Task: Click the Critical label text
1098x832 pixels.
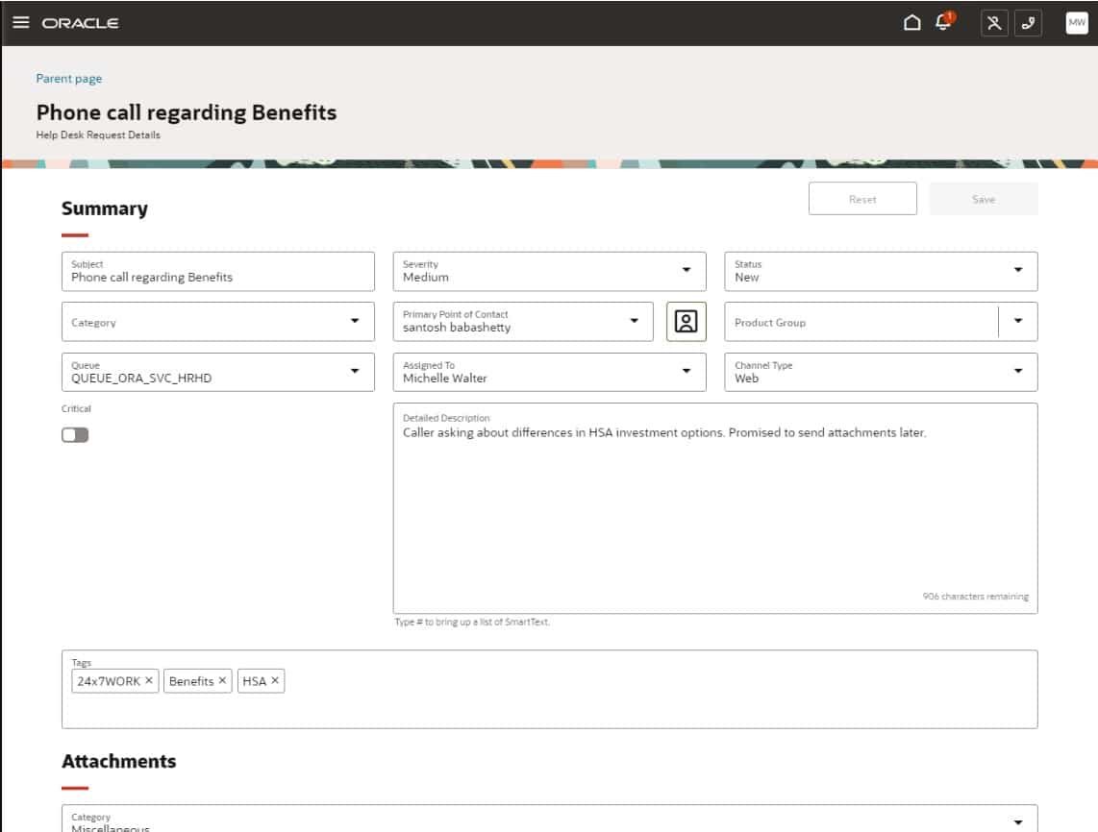Action: point(76,408)
